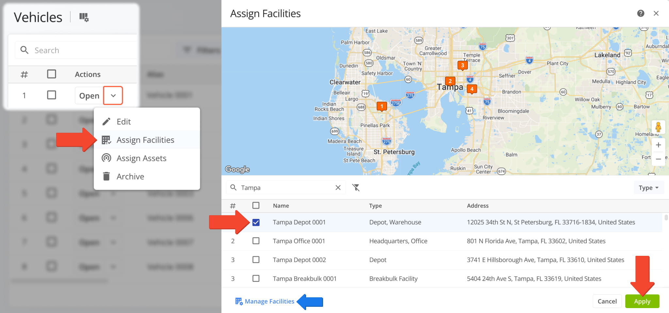The width and height of the screenshot is (669, 313).
Task: Click the clear filters funnel icon
Action: (x=356, y=188)
